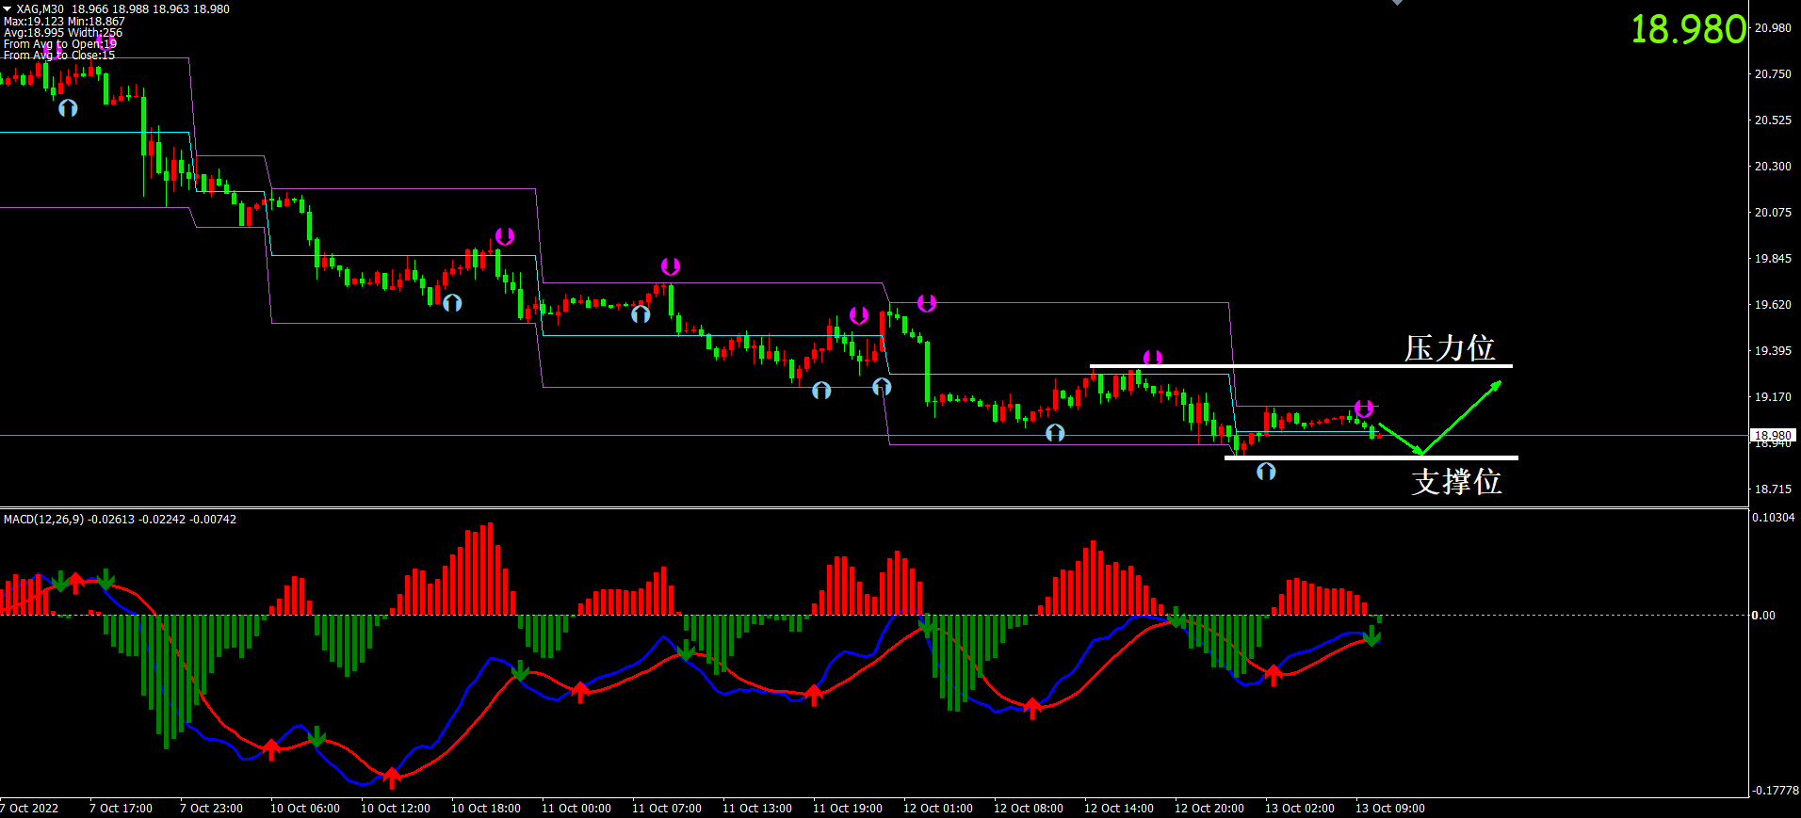
Task: Click the chart shift marker on the top edge
Action: [x=1397, y=3]
